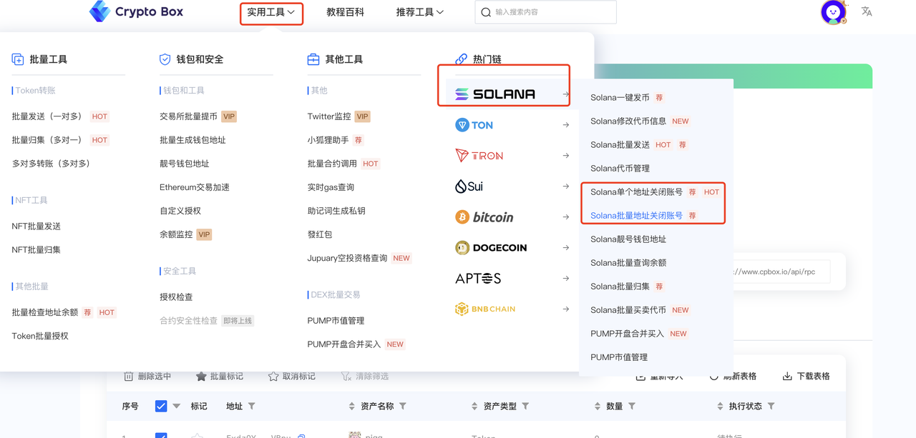Click the 批量标记 star icon

coord(201,377)
